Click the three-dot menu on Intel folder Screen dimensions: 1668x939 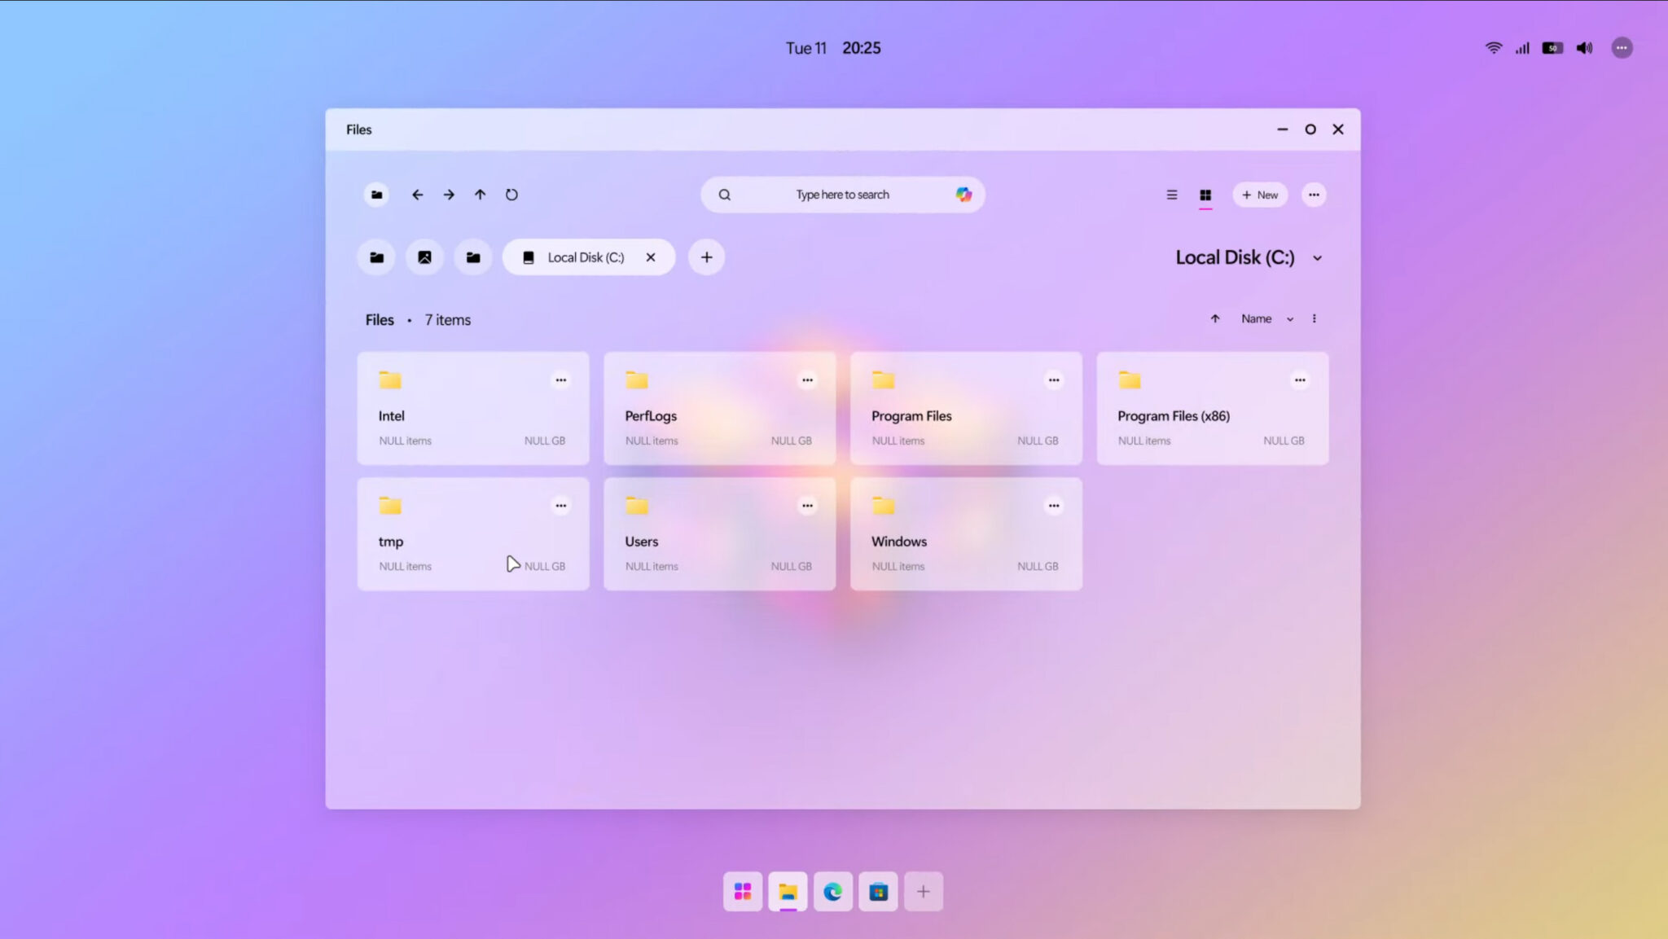(560, 380)
